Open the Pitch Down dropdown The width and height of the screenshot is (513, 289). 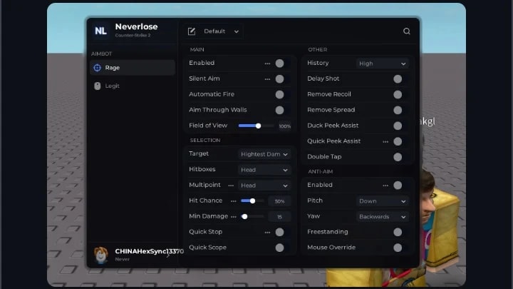[382, 201]
